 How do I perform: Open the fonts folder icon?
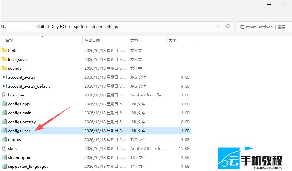(4, 50)
